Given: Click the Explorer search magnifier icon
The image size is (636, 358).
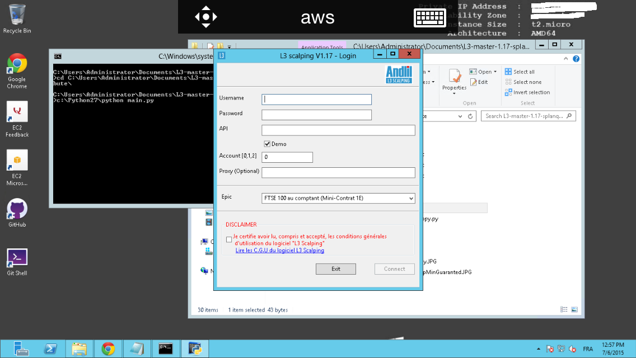Looking at the screenshot, I should [x=569, y=116].
